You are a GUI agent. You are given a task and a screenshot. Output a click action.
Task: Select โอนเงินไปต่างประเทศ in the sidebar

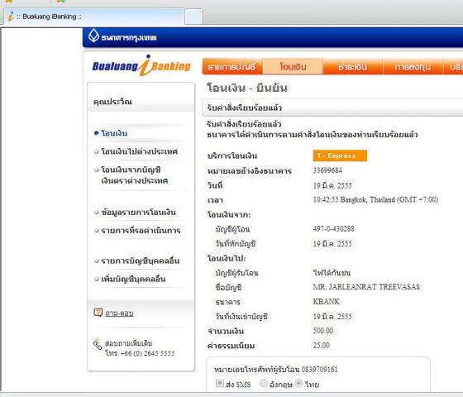point(140,151)
